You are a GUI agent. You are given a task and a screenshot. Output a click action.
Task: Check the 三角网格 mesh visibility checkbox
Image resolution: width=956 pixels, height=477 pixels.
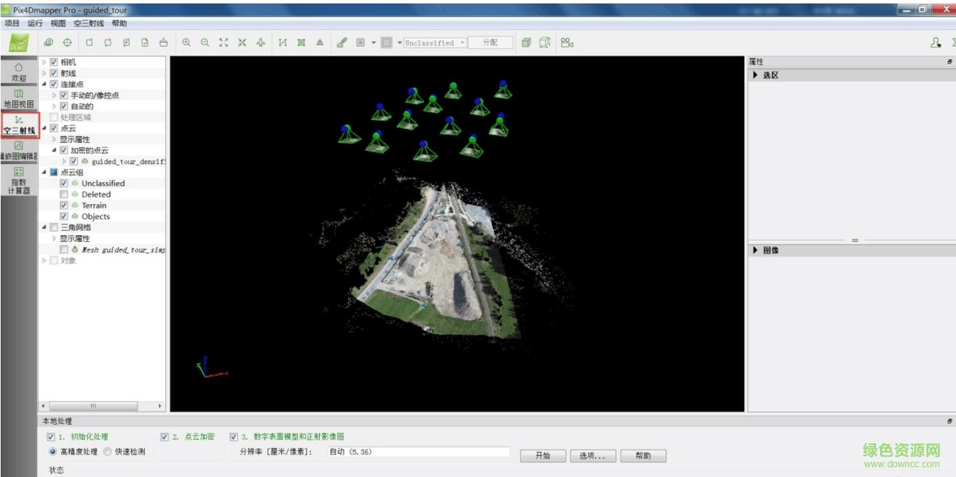click(x=52, y=227)
